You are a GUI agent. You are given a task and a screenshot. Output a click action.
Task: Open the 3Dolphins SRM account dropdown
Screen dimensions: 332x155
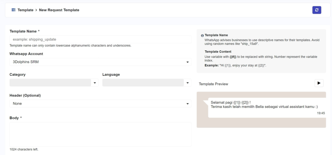[97, 62]
